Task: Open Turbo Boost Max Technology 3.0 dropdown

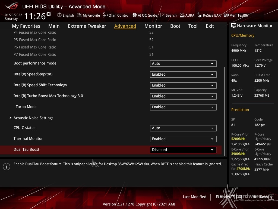Action: 183,96
